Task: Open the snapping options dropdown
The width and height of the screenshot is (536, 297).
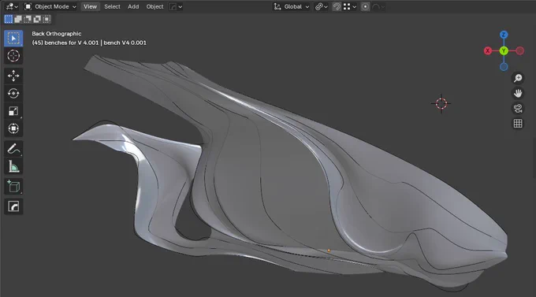Action: point(350,6)
